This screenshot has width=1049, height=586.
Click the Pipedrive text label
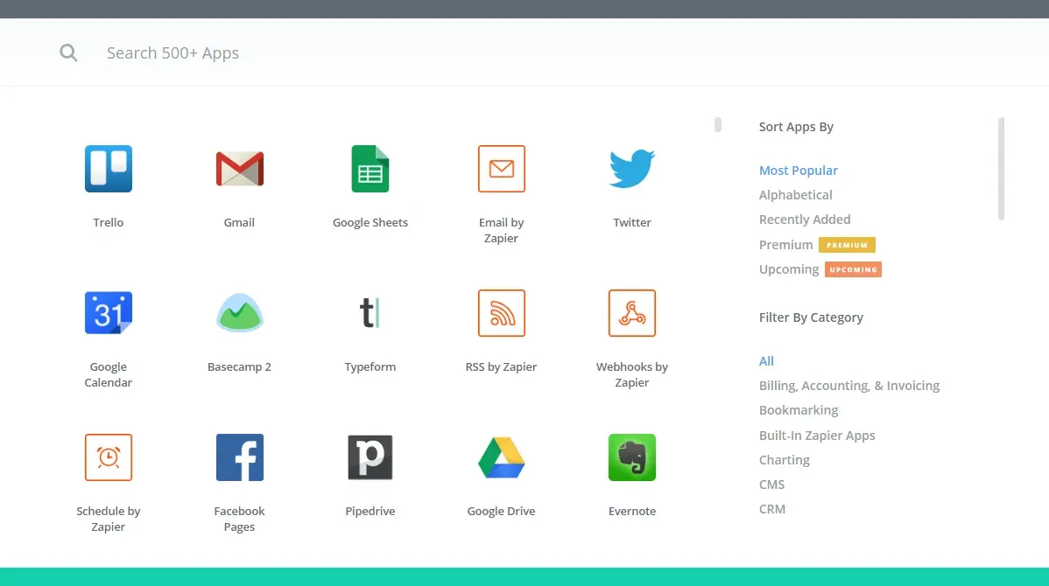[370, 511]
